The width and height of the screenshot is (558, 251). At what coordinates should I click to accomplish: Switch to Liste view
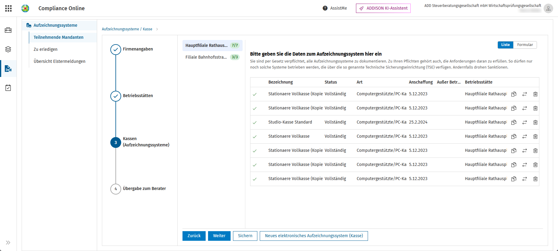505,45
